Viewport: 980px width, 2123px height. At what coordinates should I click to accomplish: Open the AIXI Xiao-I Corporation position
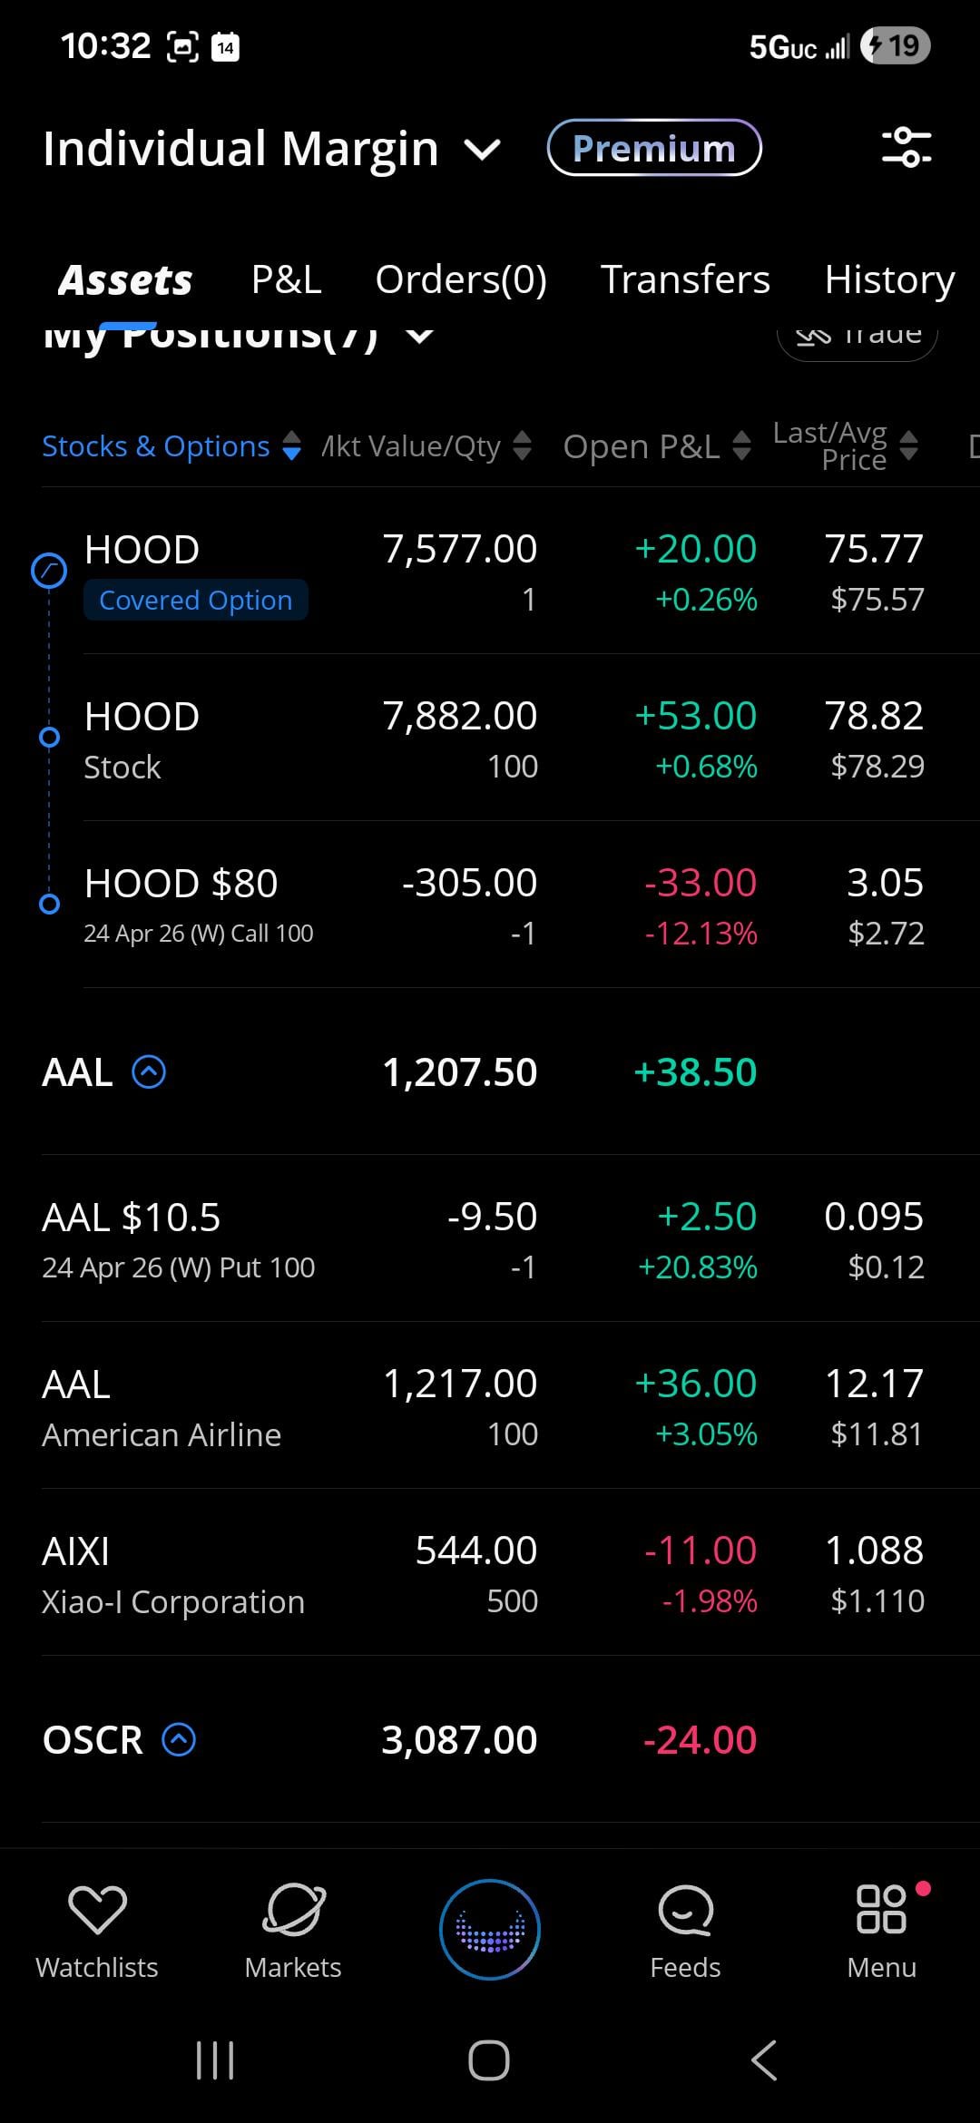coord(172,1574)
